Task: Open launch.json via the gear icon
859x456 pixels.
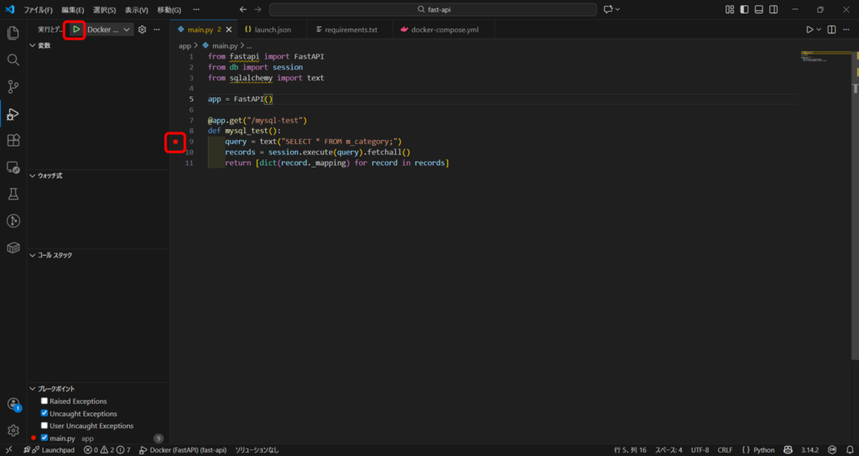Action: pos(142,29)
